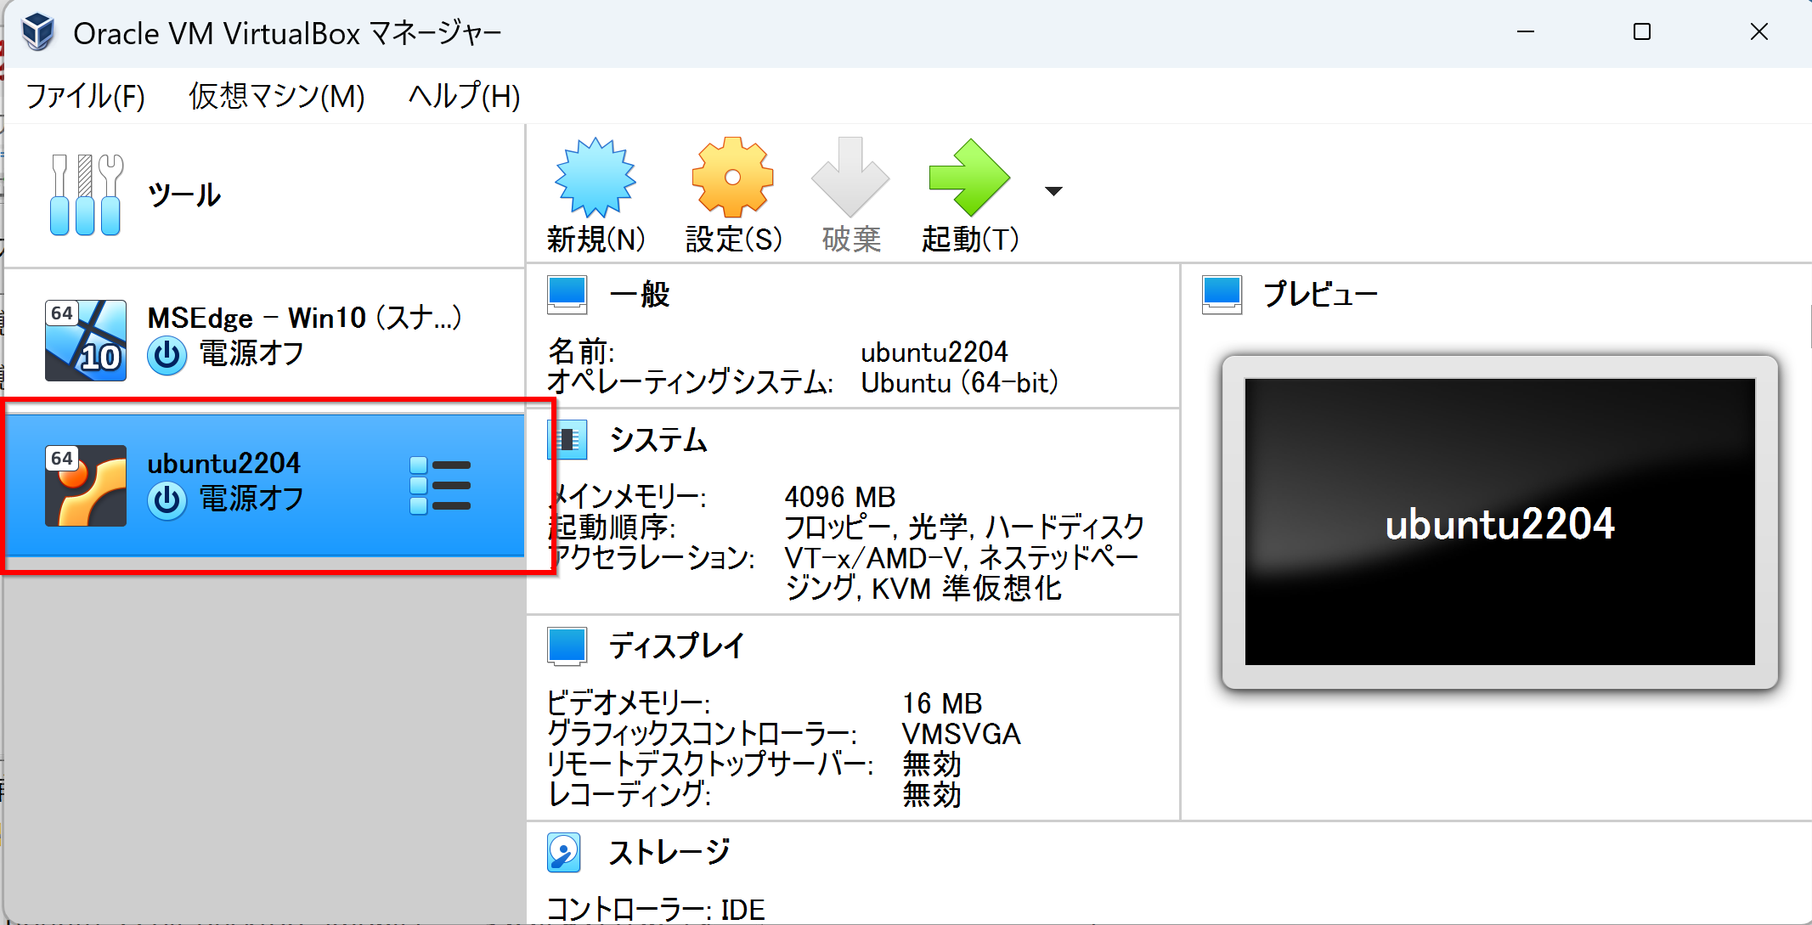Screen dimensions: 1812x925
Task: Minimize the VirtualBox Manager window
Action: (1526, 32)
